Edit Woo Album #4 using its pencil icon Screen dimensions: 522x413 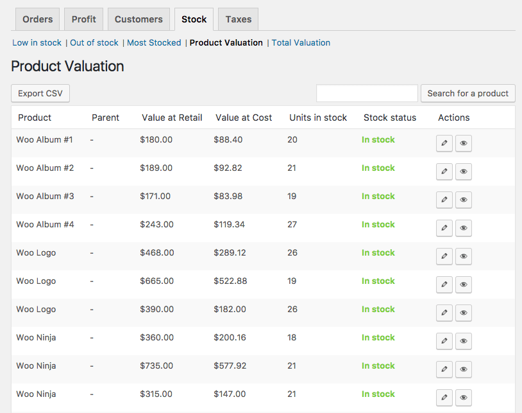pos(444,228)
